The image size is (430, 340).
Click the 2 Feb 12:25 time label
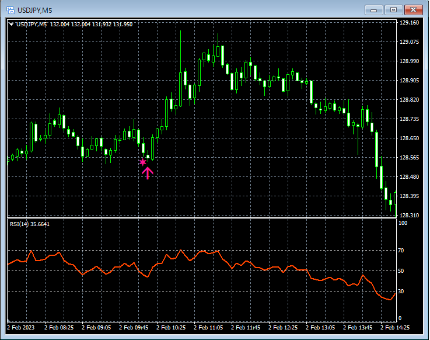pos(283,328)
